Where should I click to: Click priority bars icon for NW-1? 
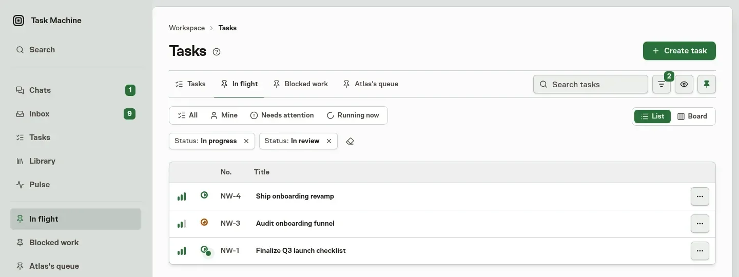coord(182,251)
